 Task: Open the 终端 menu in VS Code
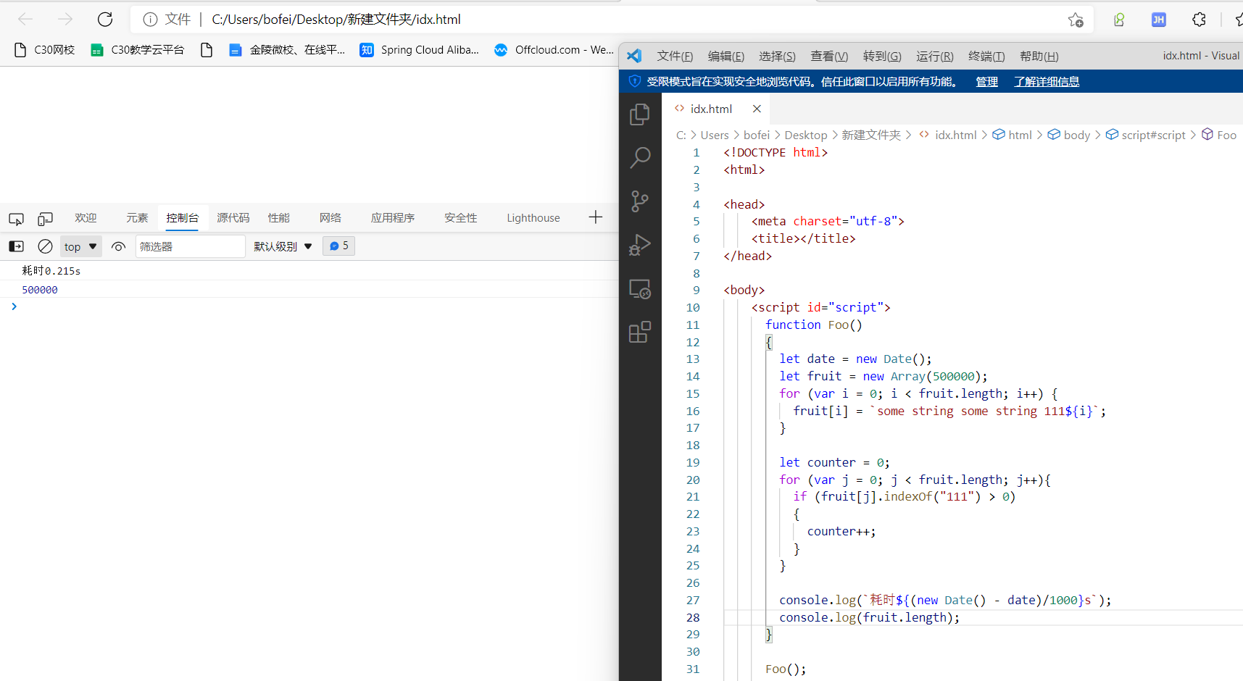coord(986,56)
